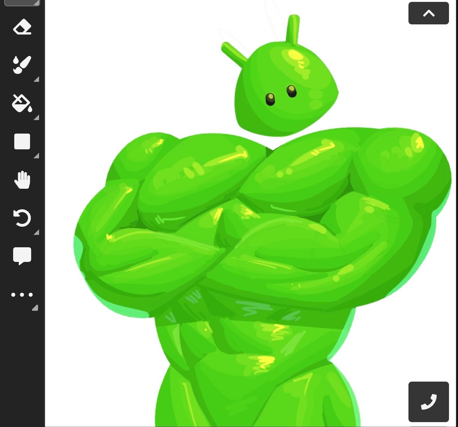The height and width of the screenshot is (427, 458).
Task: Expand the more options corner triangle
Action: click(x=35, y=308)
